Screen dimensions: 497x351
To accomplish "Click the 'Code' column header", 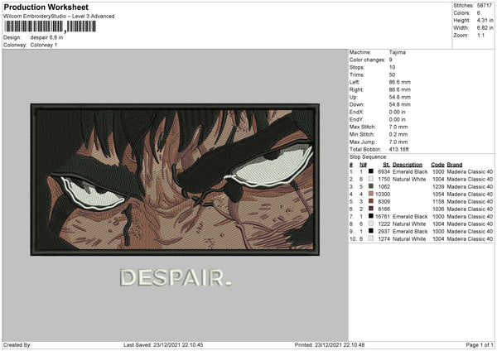I will pos(437,165).
